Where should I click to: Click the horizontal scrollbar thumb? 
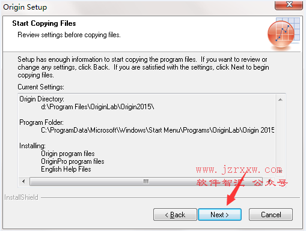146,181
